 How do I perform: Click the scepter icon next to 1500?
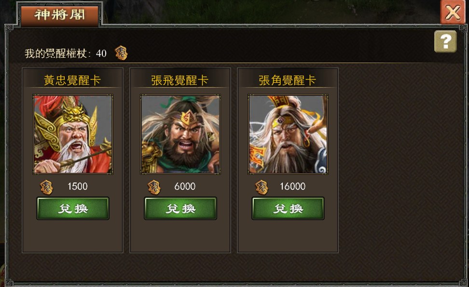(x=47, y=187)
